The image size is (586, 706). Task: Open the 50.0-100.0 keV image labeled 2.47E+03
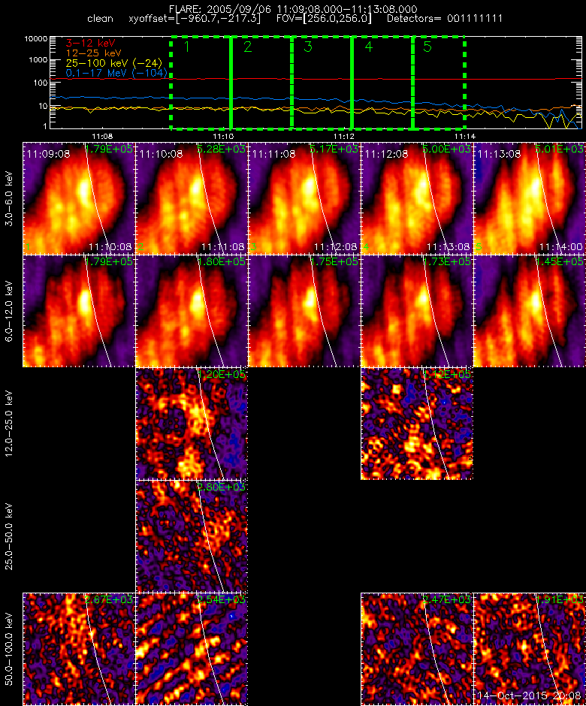click(x=417, y=649)
